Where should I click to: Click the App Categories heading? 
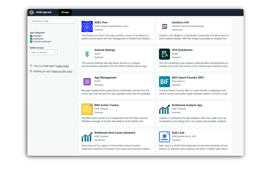click(37, 33)
